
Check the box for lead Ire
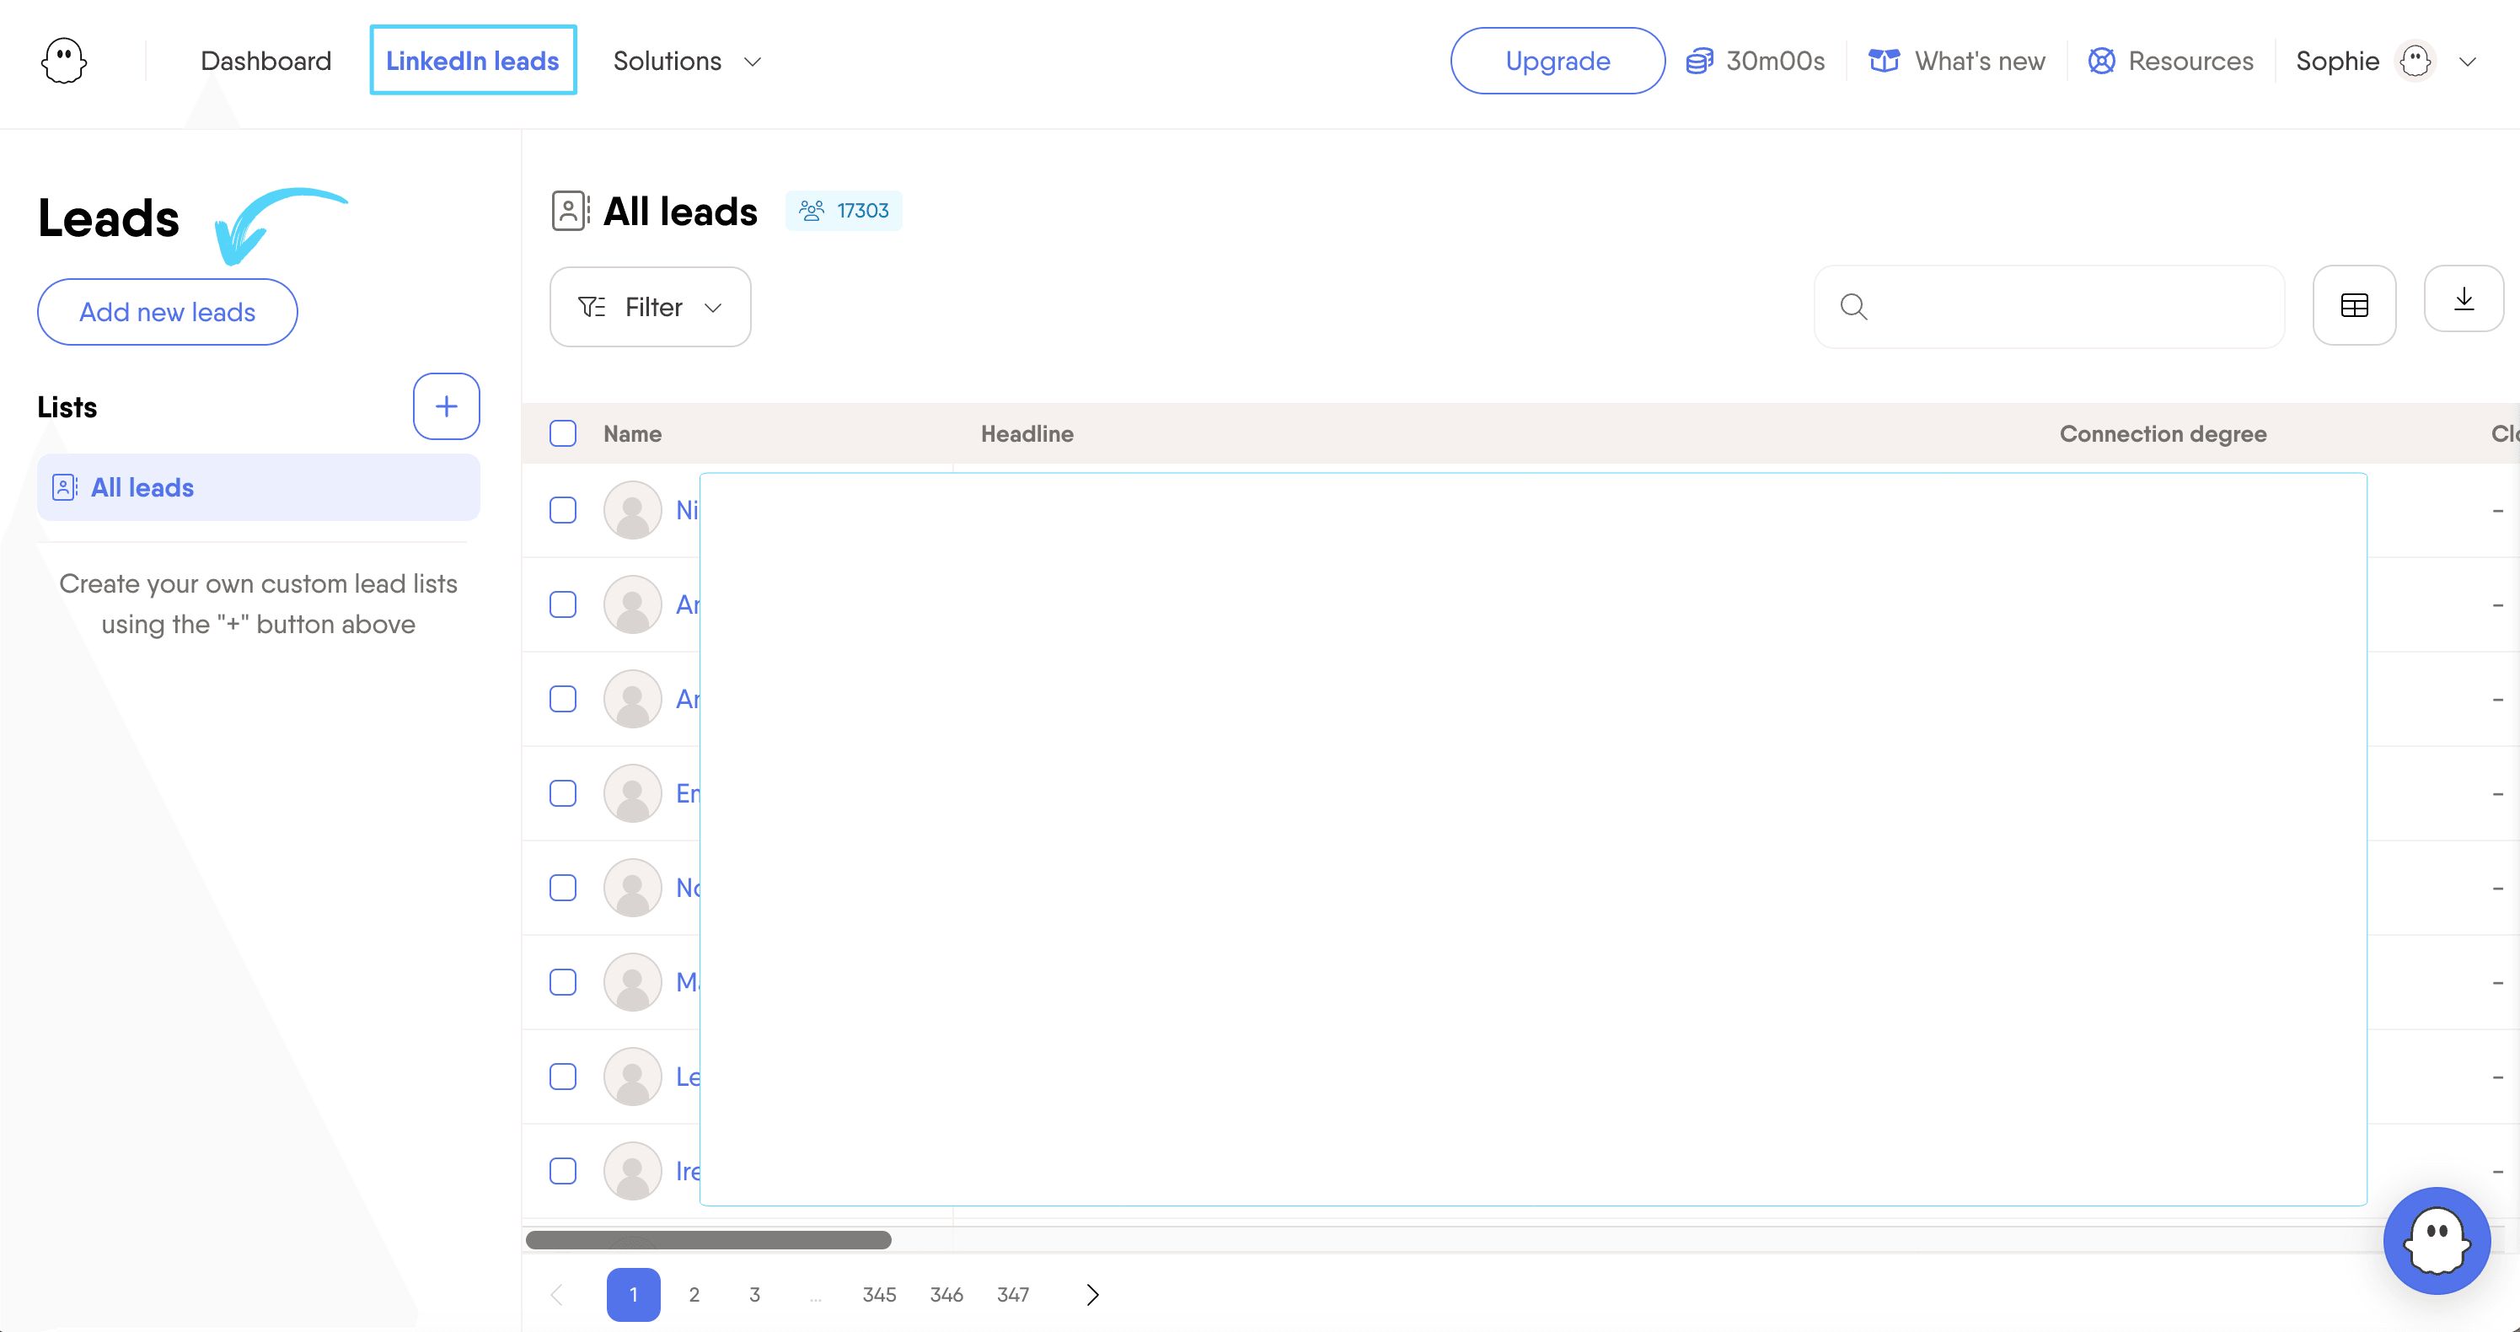562,1170
